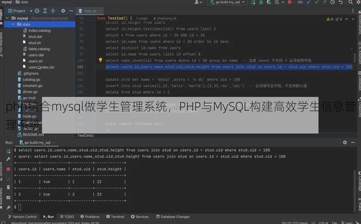Go to previous highlighted error up arrow
The image size is (361, 224).
[346, 19]
